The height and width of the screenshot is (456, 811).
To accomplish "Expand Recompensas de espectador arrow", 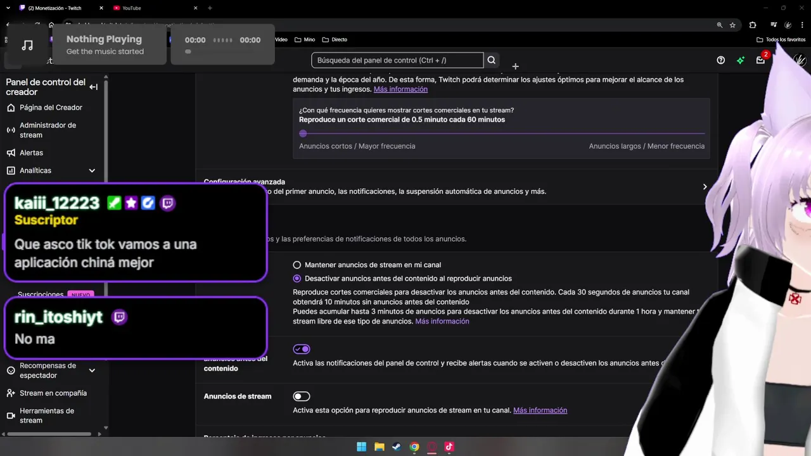I will click(92, 370).
